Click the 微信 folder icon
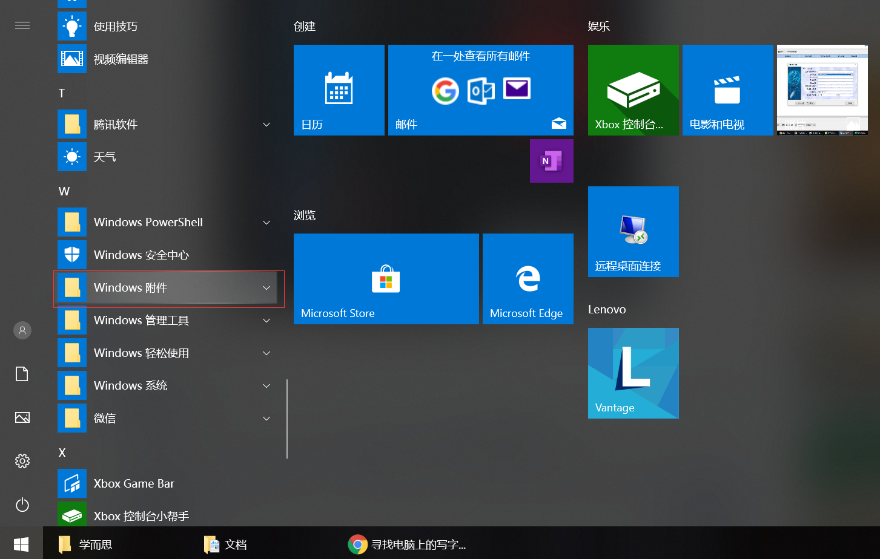Viewport: 880px width, 559px height. tap(72, 418)
